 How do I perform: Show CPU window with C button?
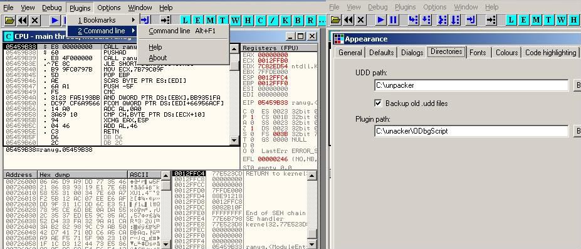click(x=260, y=20)
